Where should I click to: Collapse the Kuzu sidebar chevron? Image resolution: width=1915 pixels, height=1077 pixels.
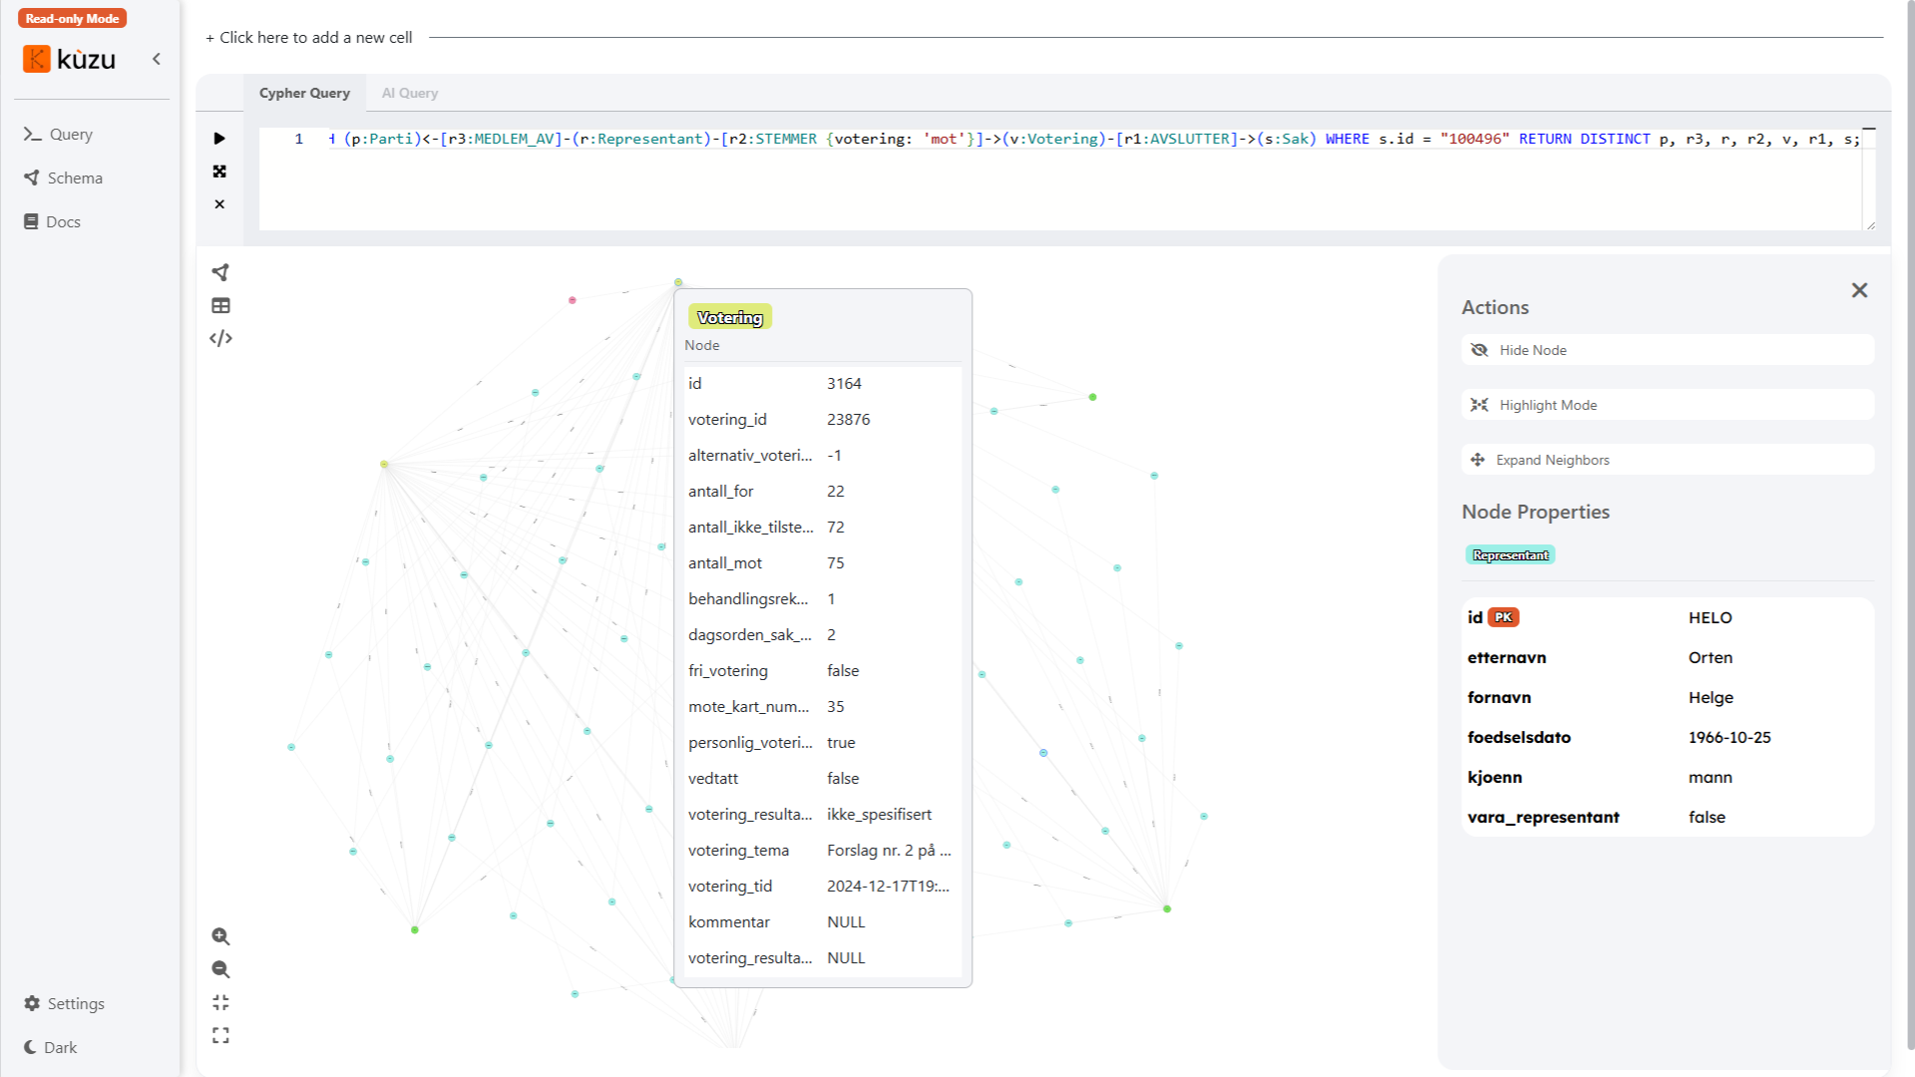[157, 59]
